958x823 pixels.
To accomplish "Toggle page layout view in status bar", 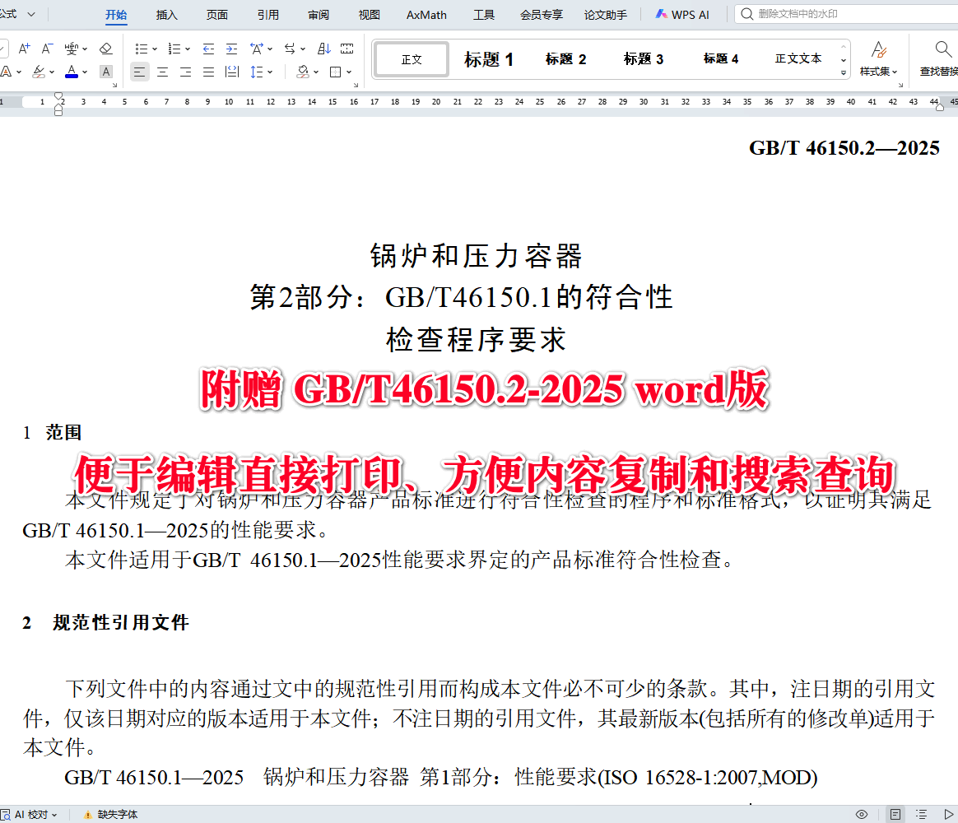I will point(895,815).
